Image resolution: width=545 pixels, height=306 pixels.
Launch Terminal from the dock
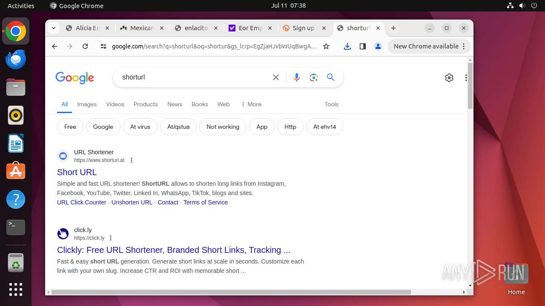point(16,227)
